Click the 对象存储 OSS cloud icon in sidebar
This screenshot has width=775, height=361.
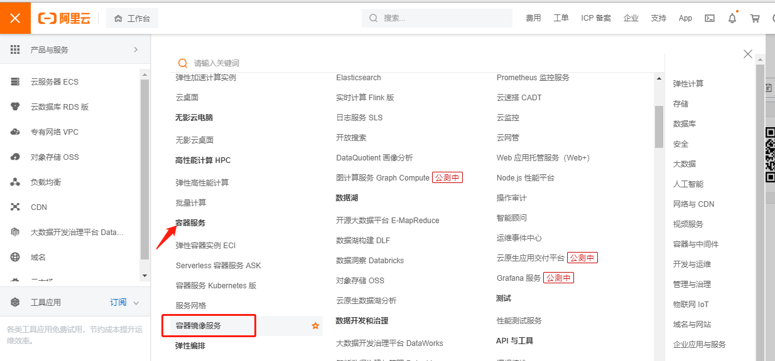coord(16,157)
